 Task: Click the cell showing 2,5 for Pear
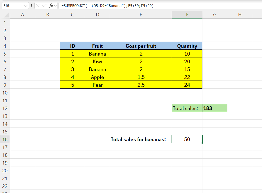[x=141, y=85]
